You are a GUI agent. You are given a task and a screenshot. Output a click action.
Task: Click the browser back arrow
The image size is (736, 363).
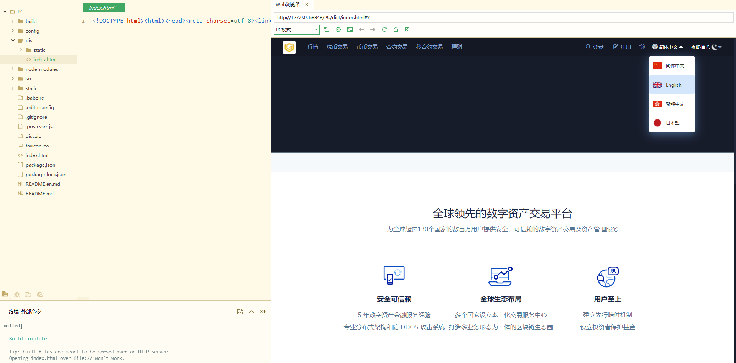(x=361, y=29)
